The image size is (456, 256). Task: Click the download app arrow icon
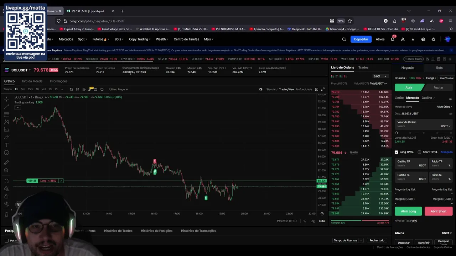click(x=413, y=39)
